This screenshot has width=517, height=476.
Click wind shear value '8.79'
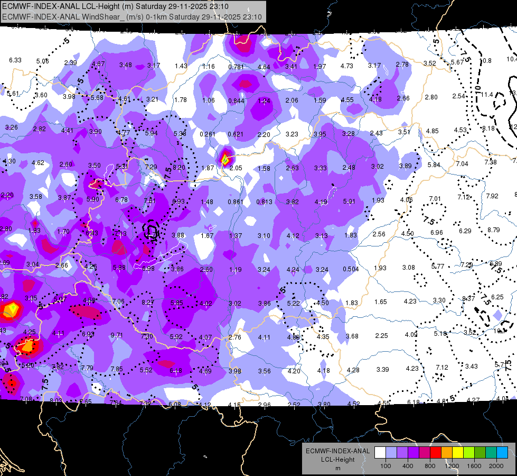tap(494, 230)
